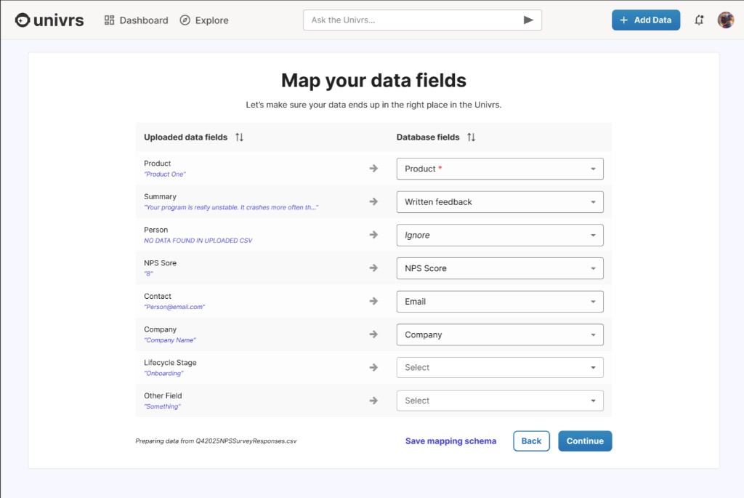The height and width of the screenshot is (498, 744).
Task: Open the Company database field dropdown
Action: (500, 334)
